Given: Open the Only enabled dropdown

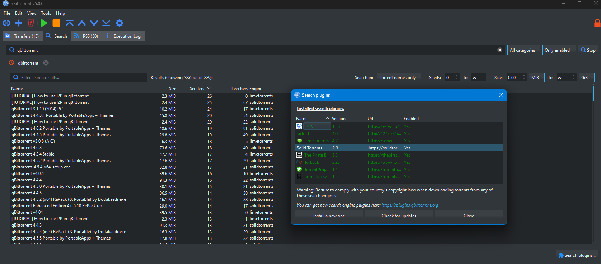Looking at the screenshot, I should pyautogui.click(x=559, y=50).
